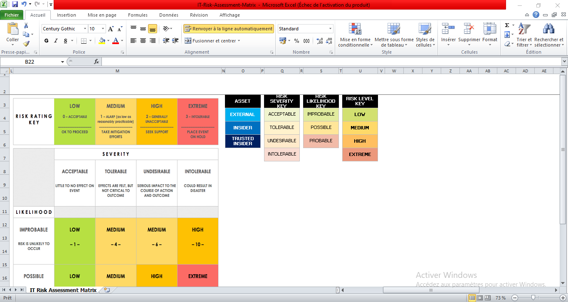The height and width of the screenshot is (302, 568).
Task: Click the cell borders icon
Action: point(84,41)
